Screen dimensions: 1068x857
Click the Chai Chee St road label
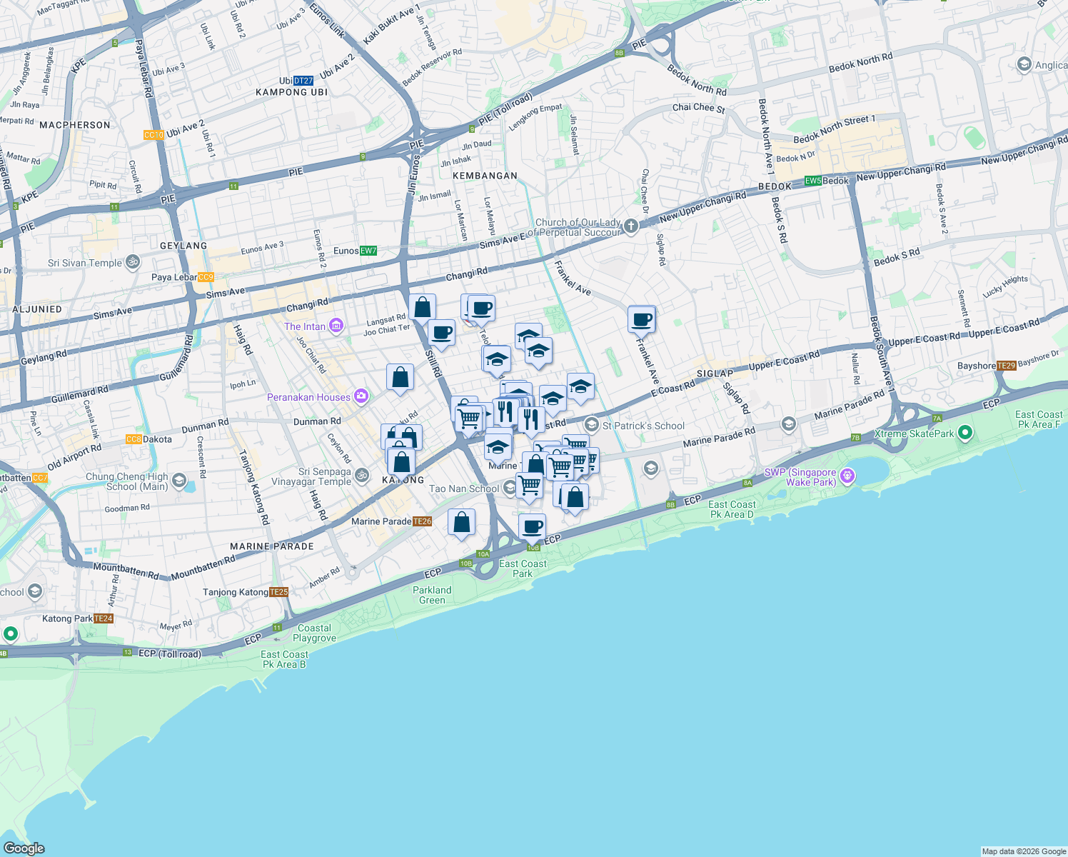coord(698,108)
